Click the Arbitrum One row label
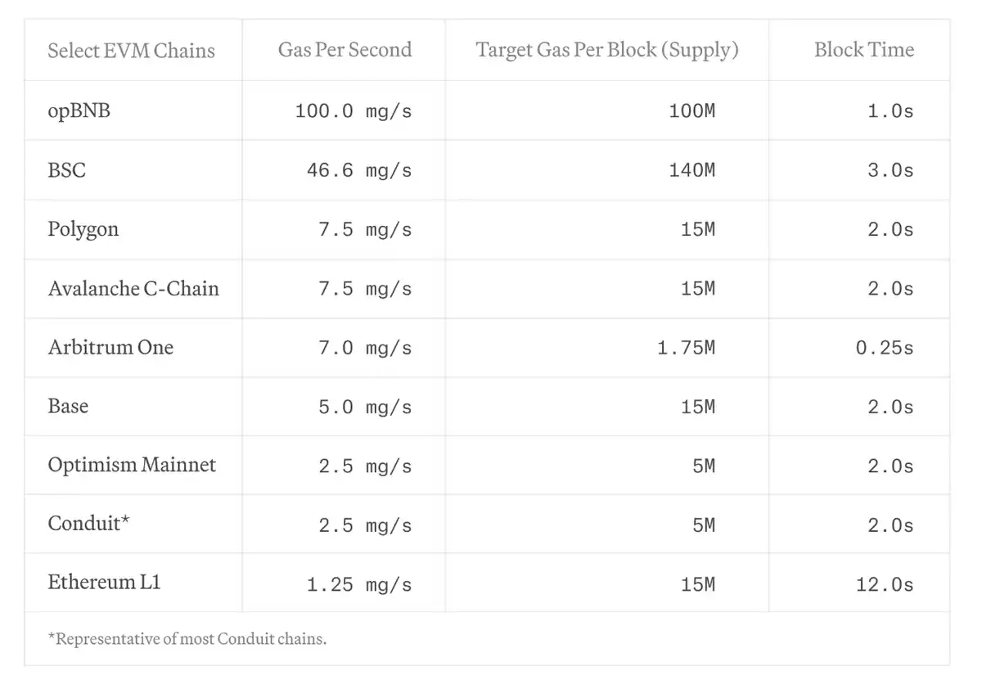 (x=110, y=347)
